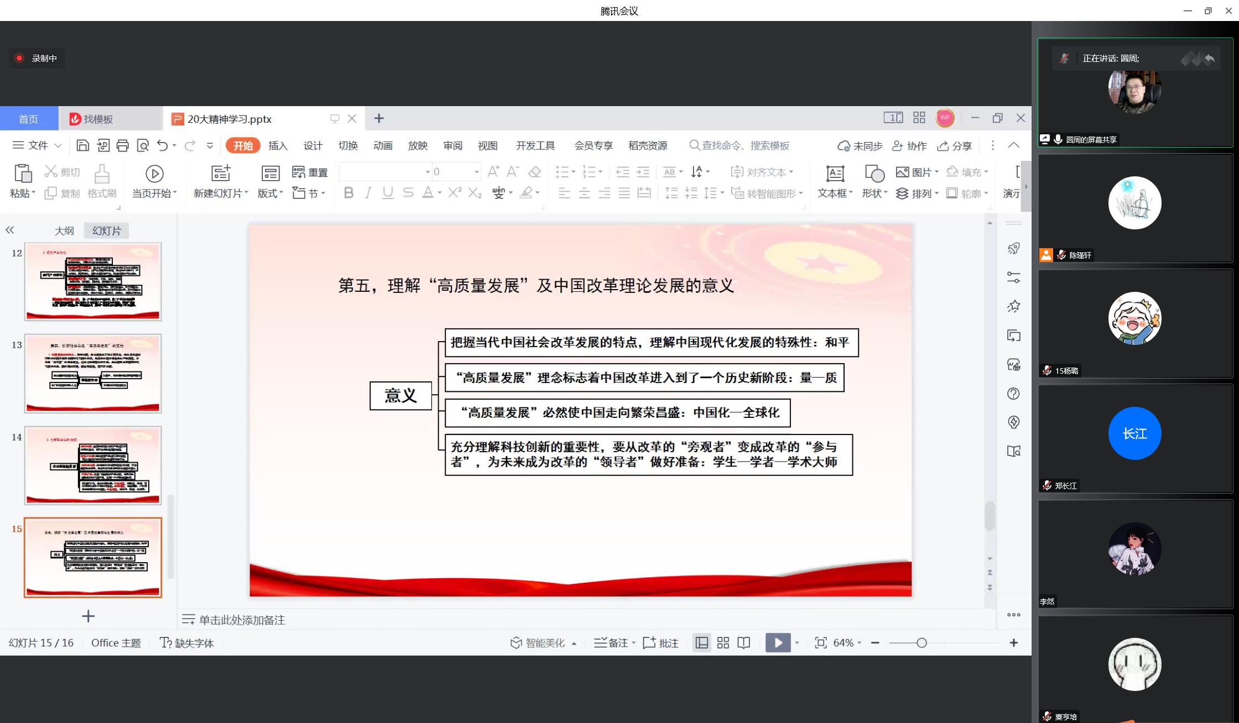Click the 分享 (Share) button
1239x723 pixels.
[955, 145]
